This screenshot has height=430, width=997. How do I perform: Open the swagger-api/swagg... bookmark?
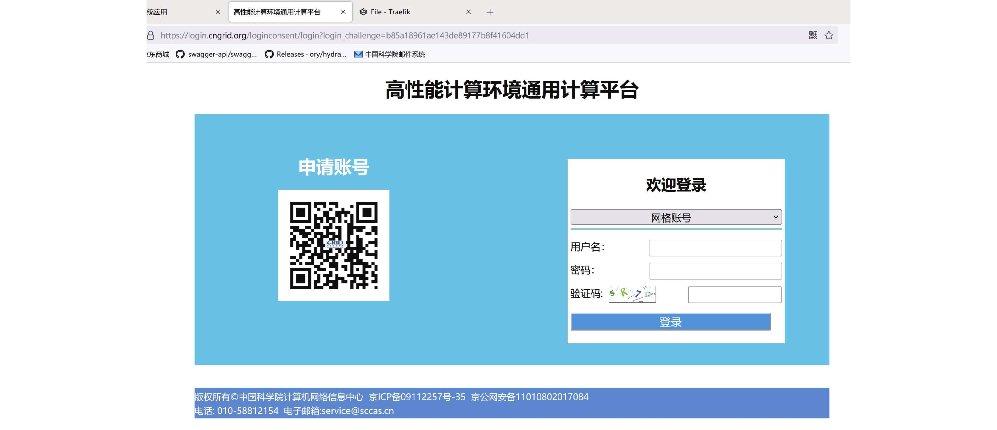(216, 54)
